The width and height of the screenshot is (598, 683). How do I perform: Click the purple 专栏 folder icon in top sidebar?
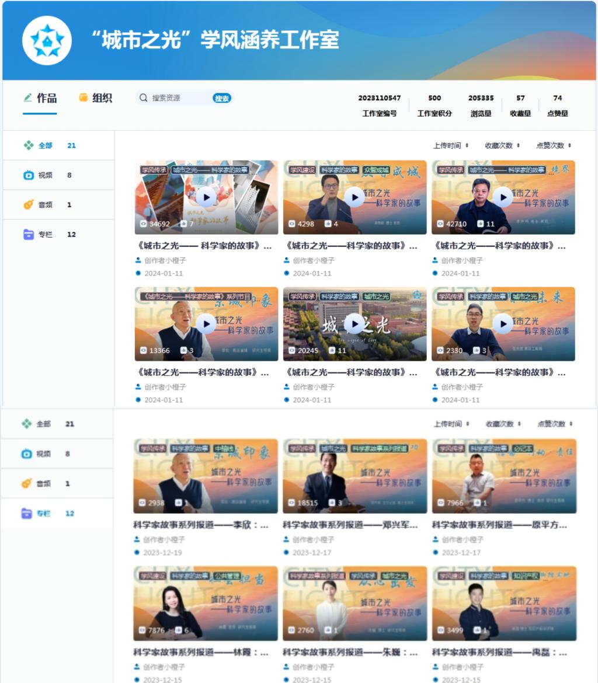click(x=28, y=235)
